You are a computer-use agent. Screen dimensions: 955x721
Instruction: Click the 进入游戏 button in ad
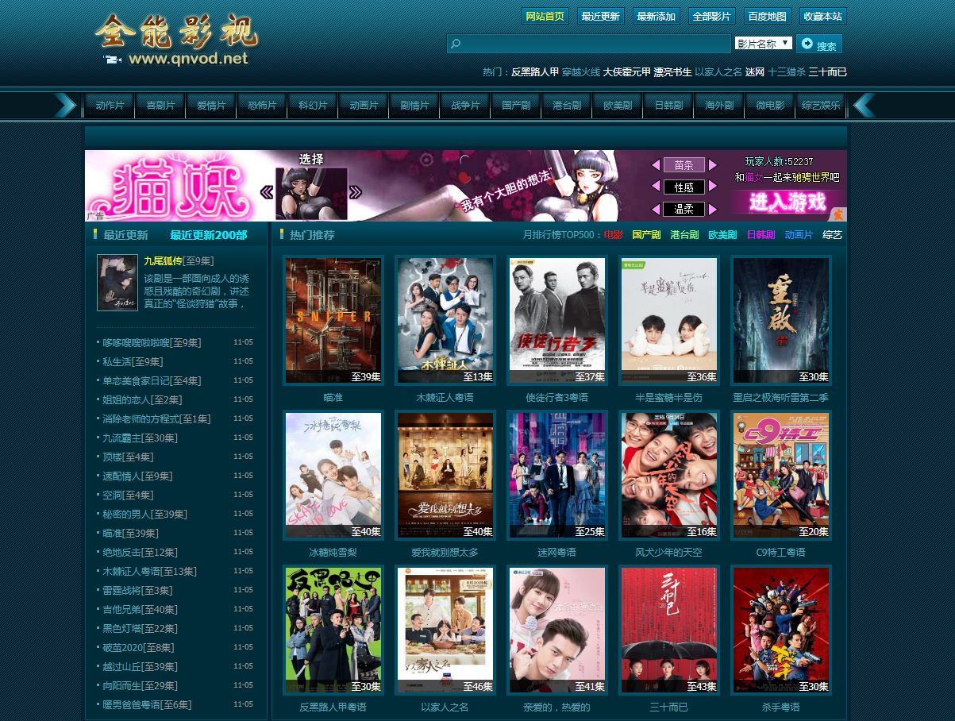[x=787, y=202]
